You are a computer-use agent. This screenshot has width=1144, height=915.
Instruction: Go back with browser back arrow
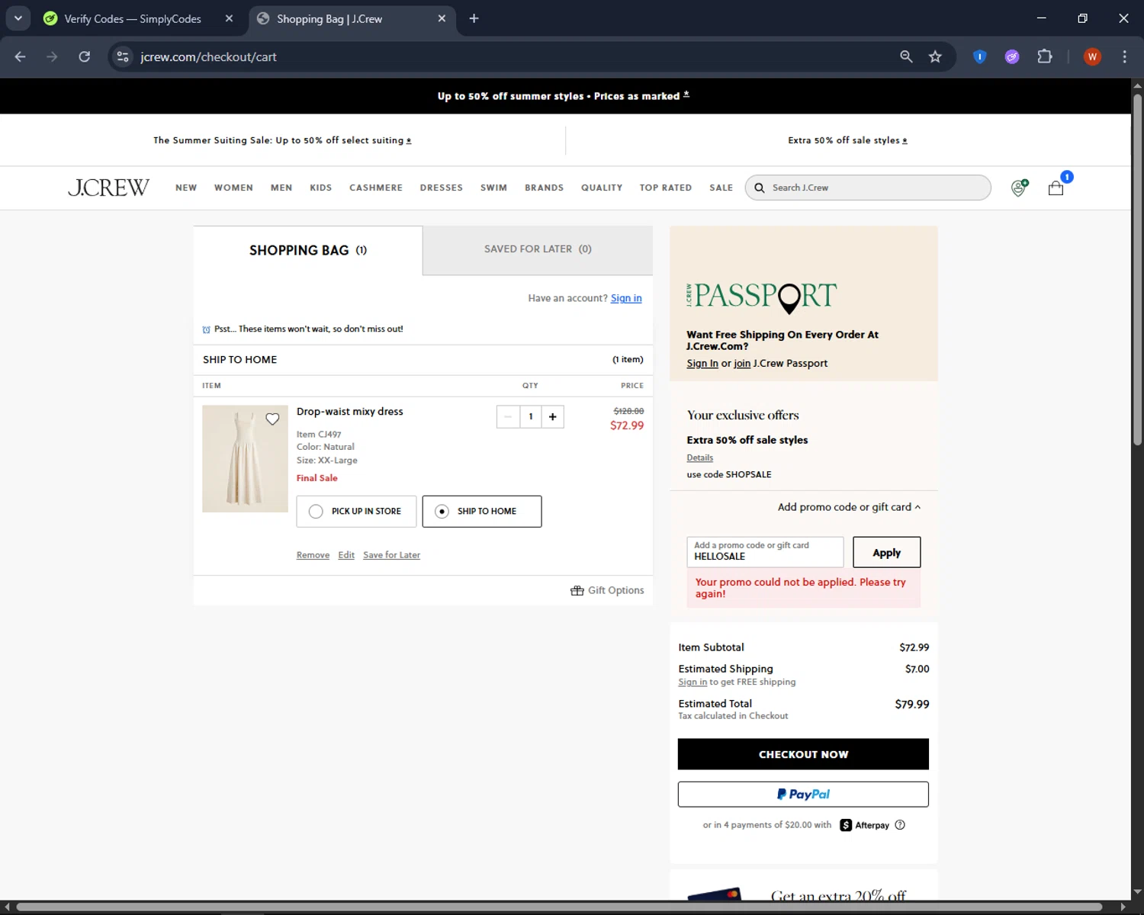21,56
